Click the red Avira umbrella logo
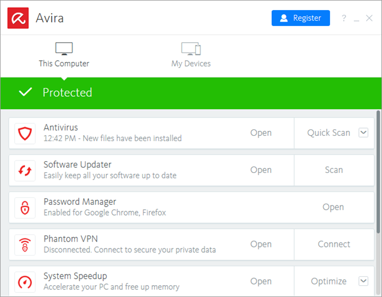 coord(18,18)
